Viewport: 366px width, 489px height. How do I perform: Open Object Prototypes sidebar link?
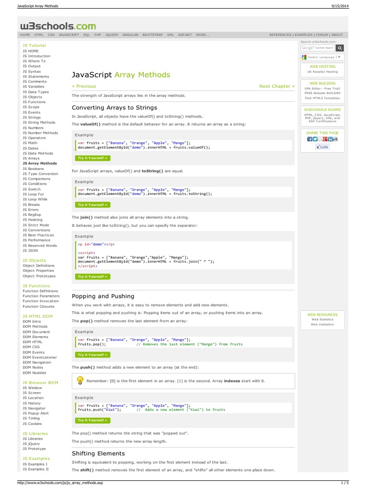point(39,276)
